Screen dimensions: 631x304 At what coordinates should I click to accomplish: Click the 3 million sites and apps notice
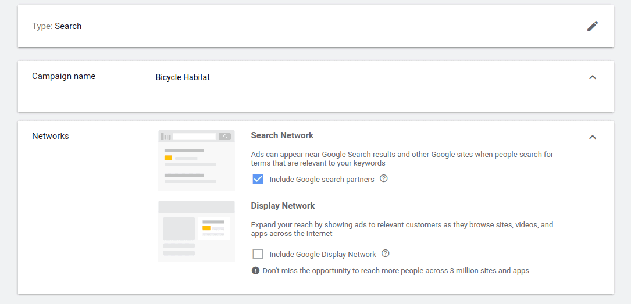pyautogui.click(x=395, y=271)
